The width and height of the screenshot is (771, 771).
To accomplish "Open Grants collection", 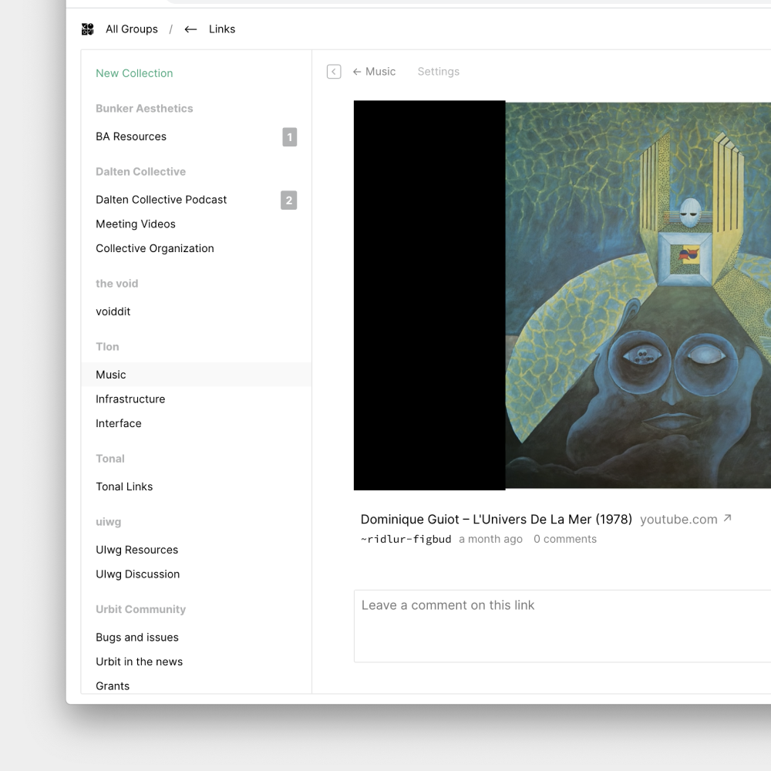I will (x=113, y=686).
